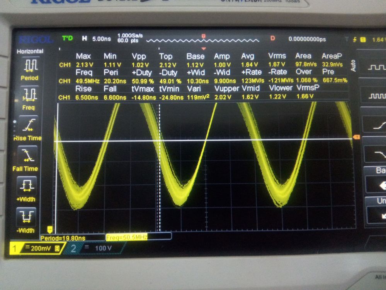This screenshot has width=386, height=290.
Task: Click the T'D trigger status indicator
Action: (68, 38)
